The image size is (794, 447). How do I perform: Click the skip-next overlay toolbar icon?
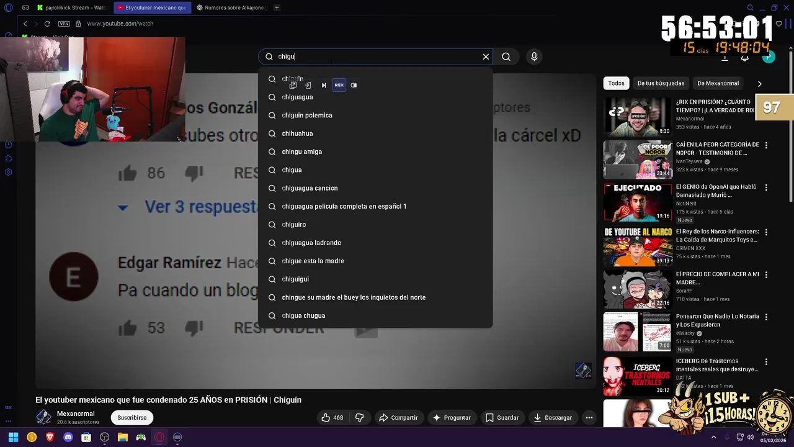point(323,85)
